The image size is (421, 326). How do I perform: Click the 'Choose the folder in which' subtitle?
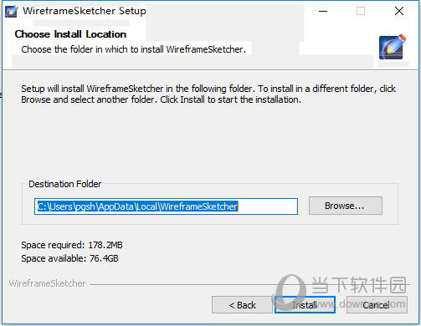(134, 49)
